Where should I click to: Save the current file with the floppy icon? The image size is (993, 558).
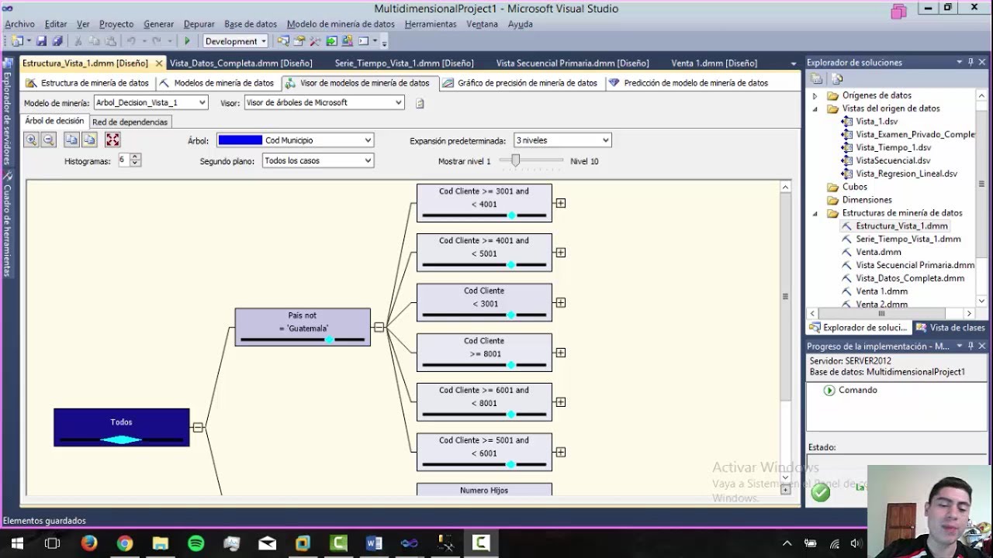[x=42, y=41]
